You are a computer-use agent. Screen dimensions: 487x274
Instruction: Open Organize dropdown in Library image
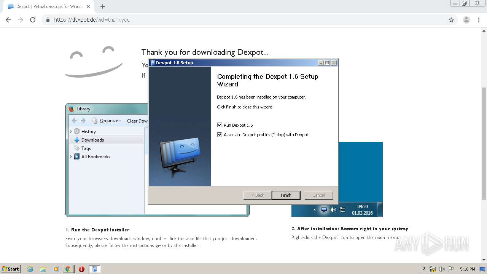pyautogui.click(x=110, y=121)
